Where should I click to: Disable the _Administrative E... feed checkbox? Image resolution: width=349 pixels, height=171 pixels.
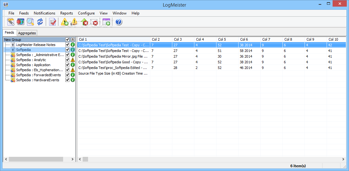(68, 54)
